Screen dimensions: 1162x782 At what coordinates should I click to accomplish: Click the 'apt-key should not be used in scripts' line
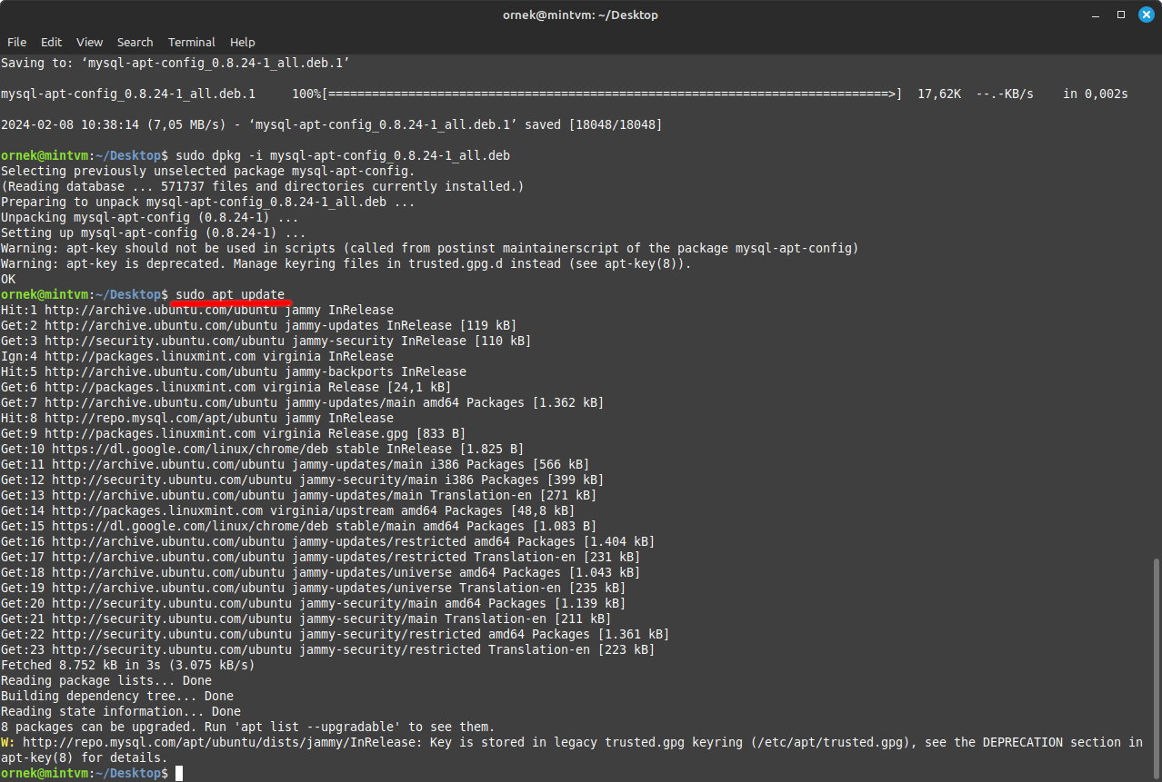click(430, 248)
